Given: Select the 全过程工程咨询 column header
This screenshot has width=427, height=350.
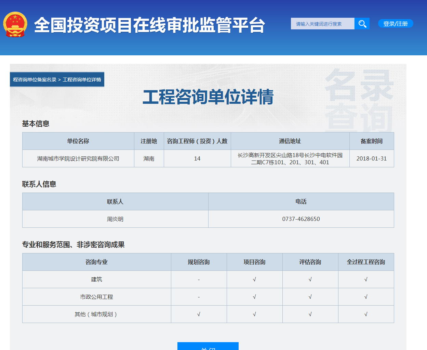Looking at the screenshot, I should 366,262.
